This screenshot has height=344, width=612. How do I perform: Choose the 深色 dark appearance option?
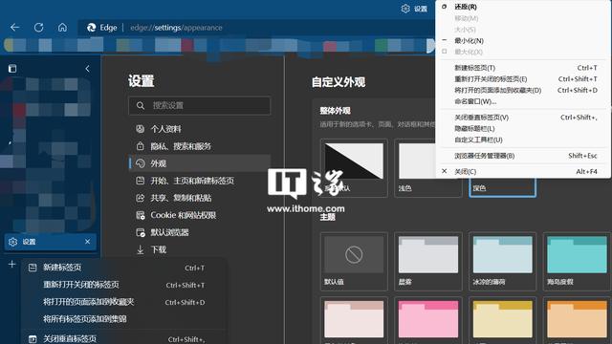point(502,187)
